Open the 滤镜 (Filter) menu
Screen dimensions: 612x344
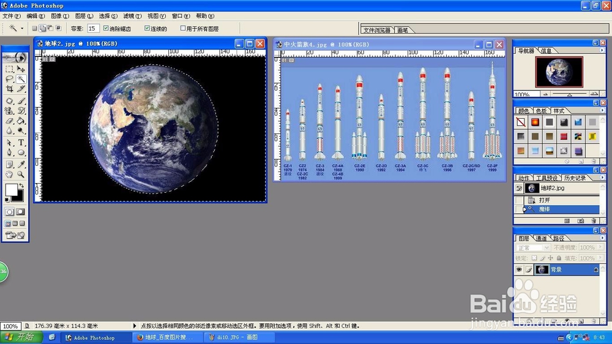[x=132, y=16]
